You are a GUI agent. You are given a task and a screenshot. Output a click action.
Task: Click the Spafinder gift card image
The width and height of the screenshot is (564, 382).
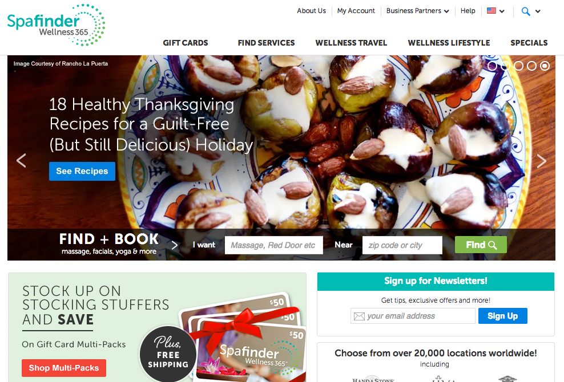coord(244,338)
